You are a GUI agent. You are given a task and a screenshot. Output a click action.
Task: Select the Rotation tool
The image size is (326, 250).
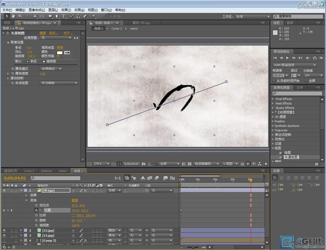29,16
